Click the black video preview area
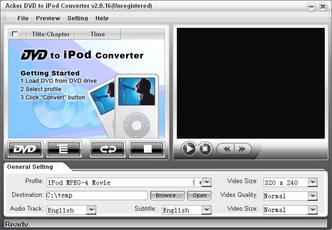This screenshot has height=230, width=332. (251, 83)
